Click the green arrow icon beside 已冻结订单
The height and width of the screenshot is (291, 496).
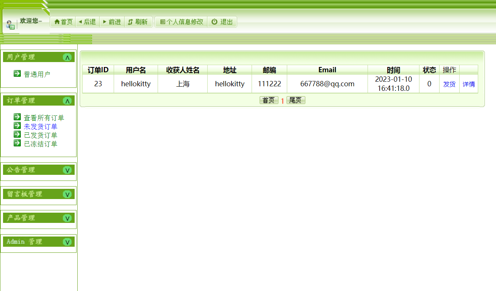coord(17,143)
